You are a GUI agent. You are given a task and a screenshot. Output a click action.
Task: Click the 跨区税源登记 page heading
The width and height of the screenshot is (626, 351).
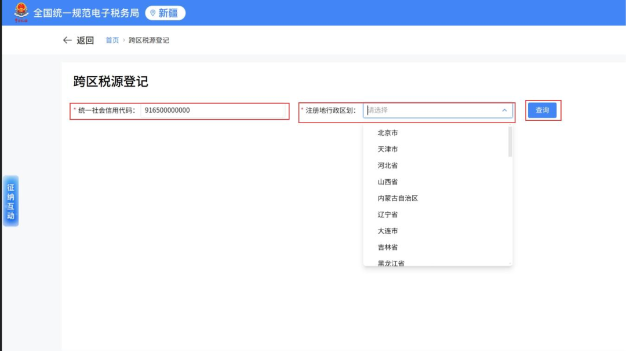[x=111, y=82]
